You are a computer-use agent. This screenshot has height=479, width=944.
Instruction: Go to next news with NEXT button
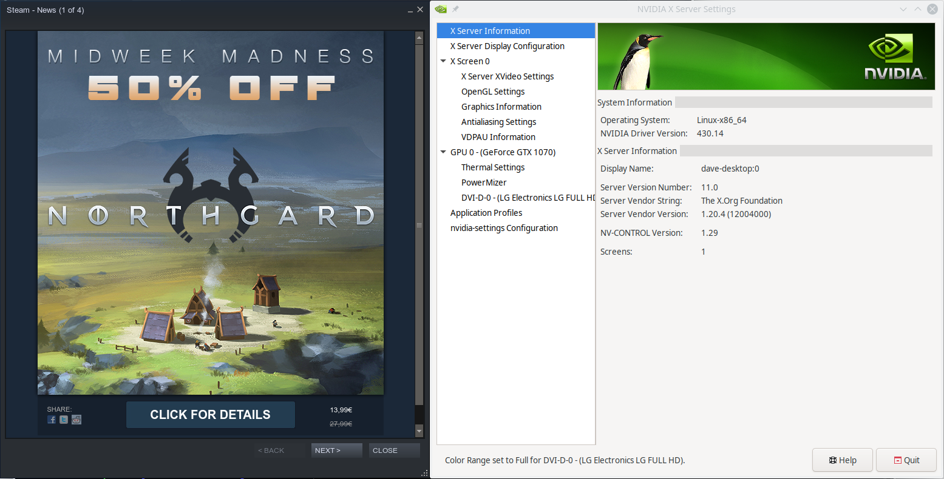[x=337, y=451]
